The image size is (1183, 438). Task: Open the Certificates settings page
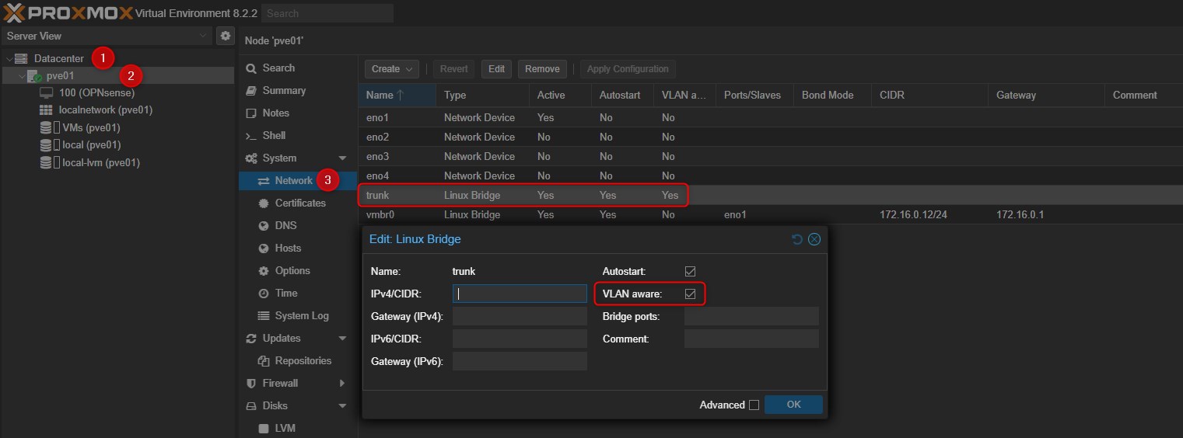click(x=299, y=203)
